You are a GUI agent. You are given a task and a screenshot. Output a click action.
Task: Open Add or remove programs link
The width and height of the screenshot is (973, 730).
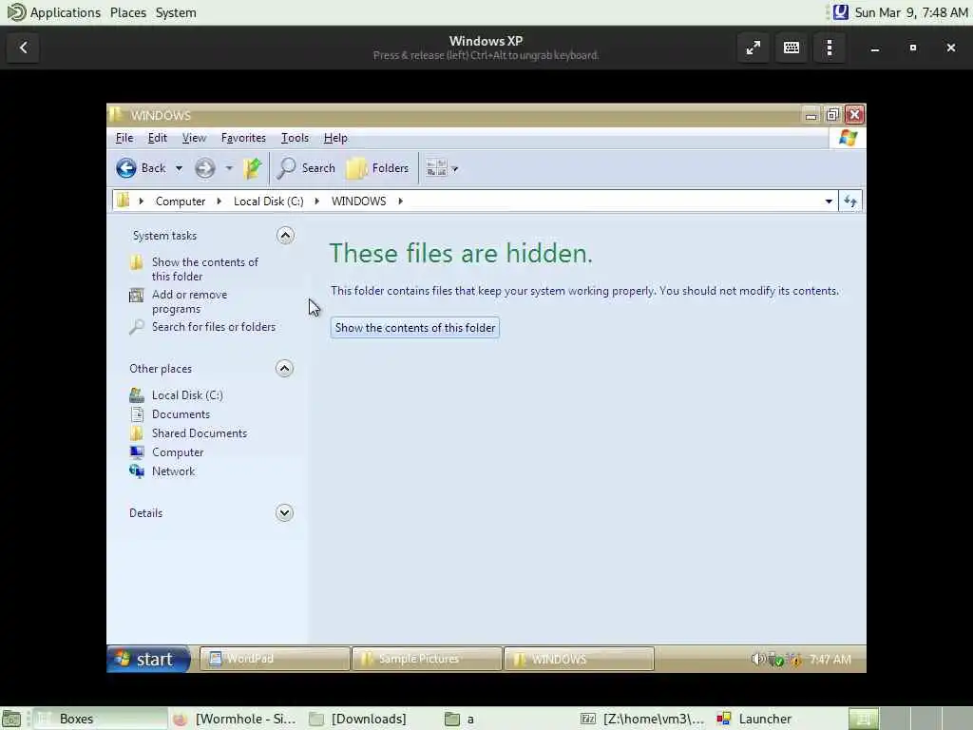[x=189, y=301]
